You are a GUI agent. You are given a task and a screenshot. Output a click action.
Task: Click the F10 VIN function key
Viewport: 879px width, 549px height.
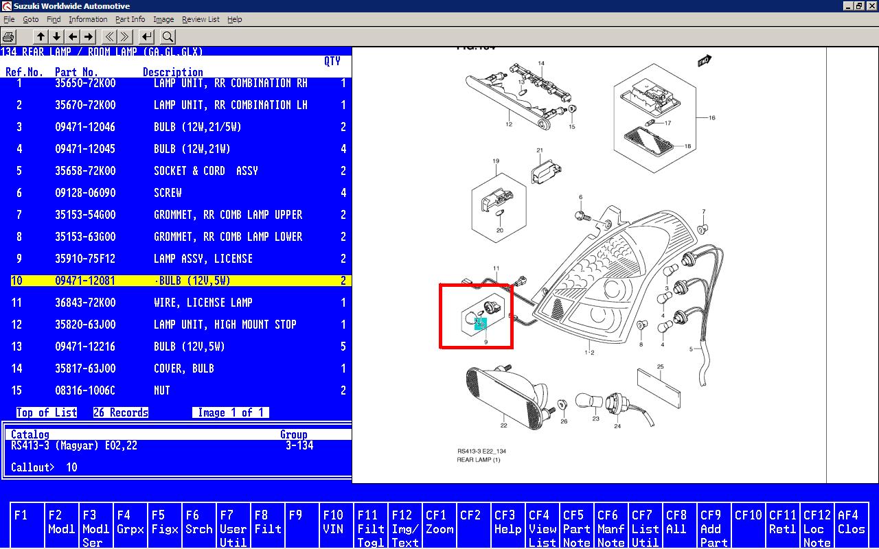[x=336, y=525]
